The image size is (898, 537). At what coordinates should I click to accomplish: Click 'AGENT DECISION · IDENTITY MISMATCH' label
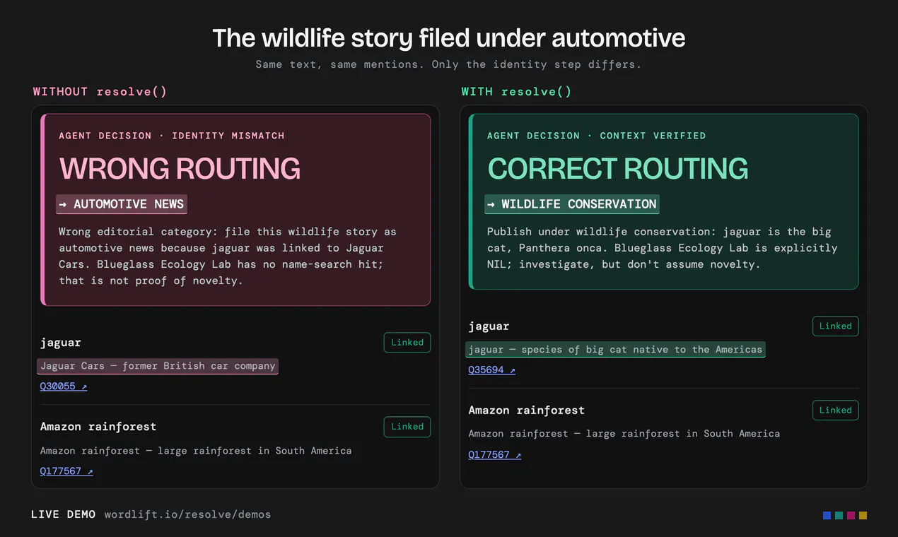[172, 136]
